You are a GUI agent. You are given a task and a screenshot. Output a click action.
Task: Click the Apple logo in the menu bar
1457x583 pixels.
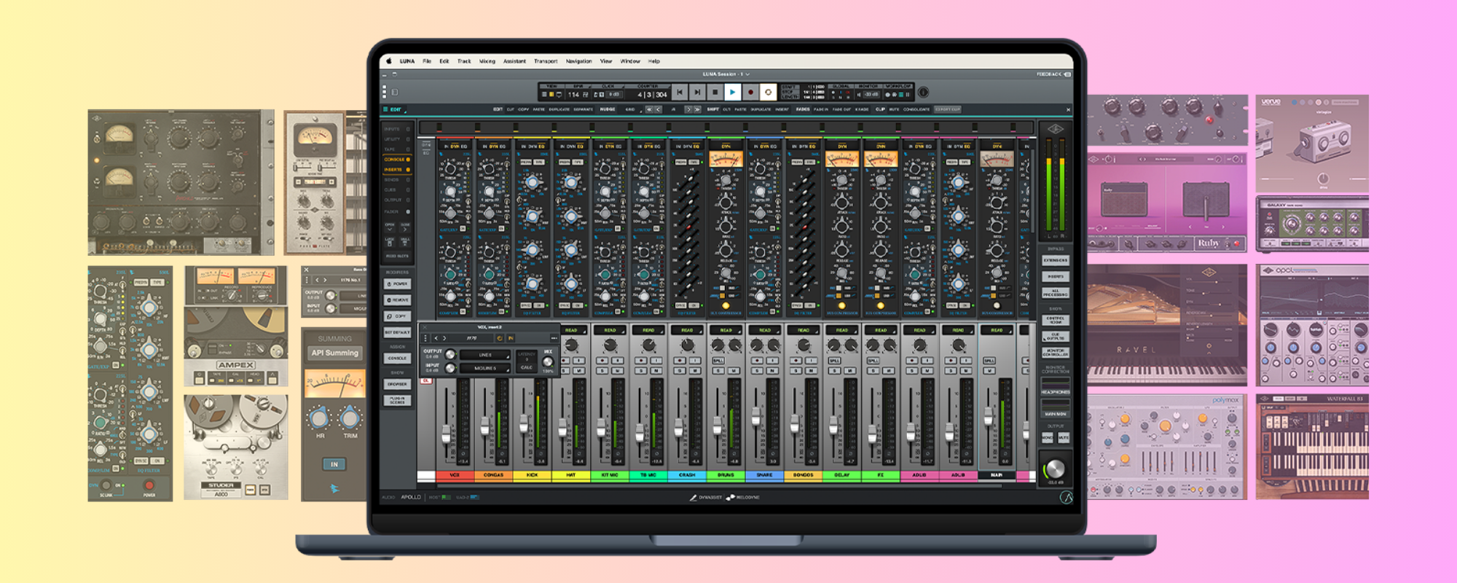click(x=389, y=61)
